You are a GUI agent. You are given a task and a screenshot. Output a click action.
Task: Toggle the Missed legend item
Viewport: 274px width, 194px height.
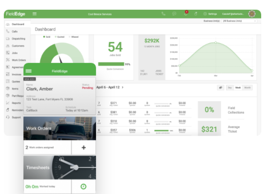click(73, 37)
